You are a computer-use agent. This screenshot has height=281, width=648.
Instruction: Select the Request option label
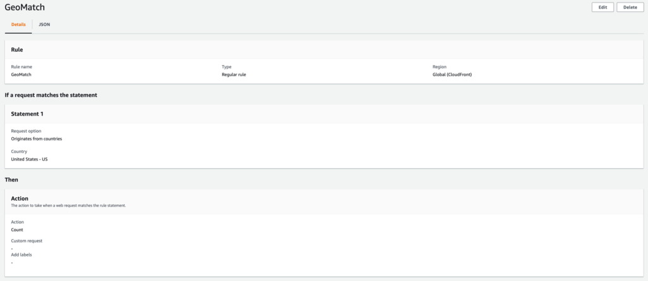[x=26, y=131]
